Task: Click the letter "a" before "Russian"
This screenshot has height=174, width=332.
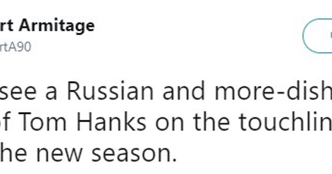Action: pos(52,93)
